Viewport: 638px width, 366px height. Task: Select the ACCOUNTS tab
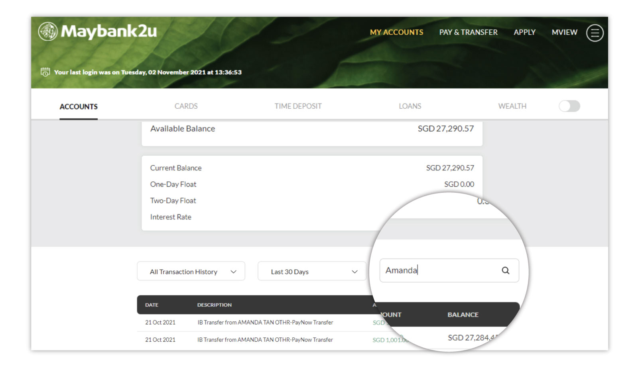coord(79,106)
